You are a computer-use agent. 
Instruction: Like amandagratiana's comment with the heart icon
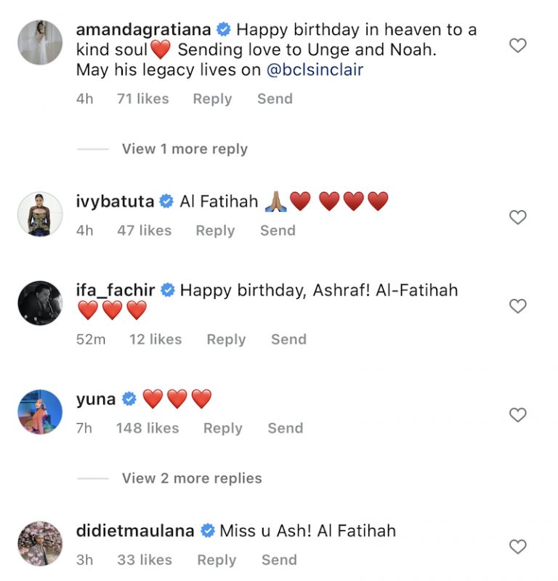coord(517,46)
